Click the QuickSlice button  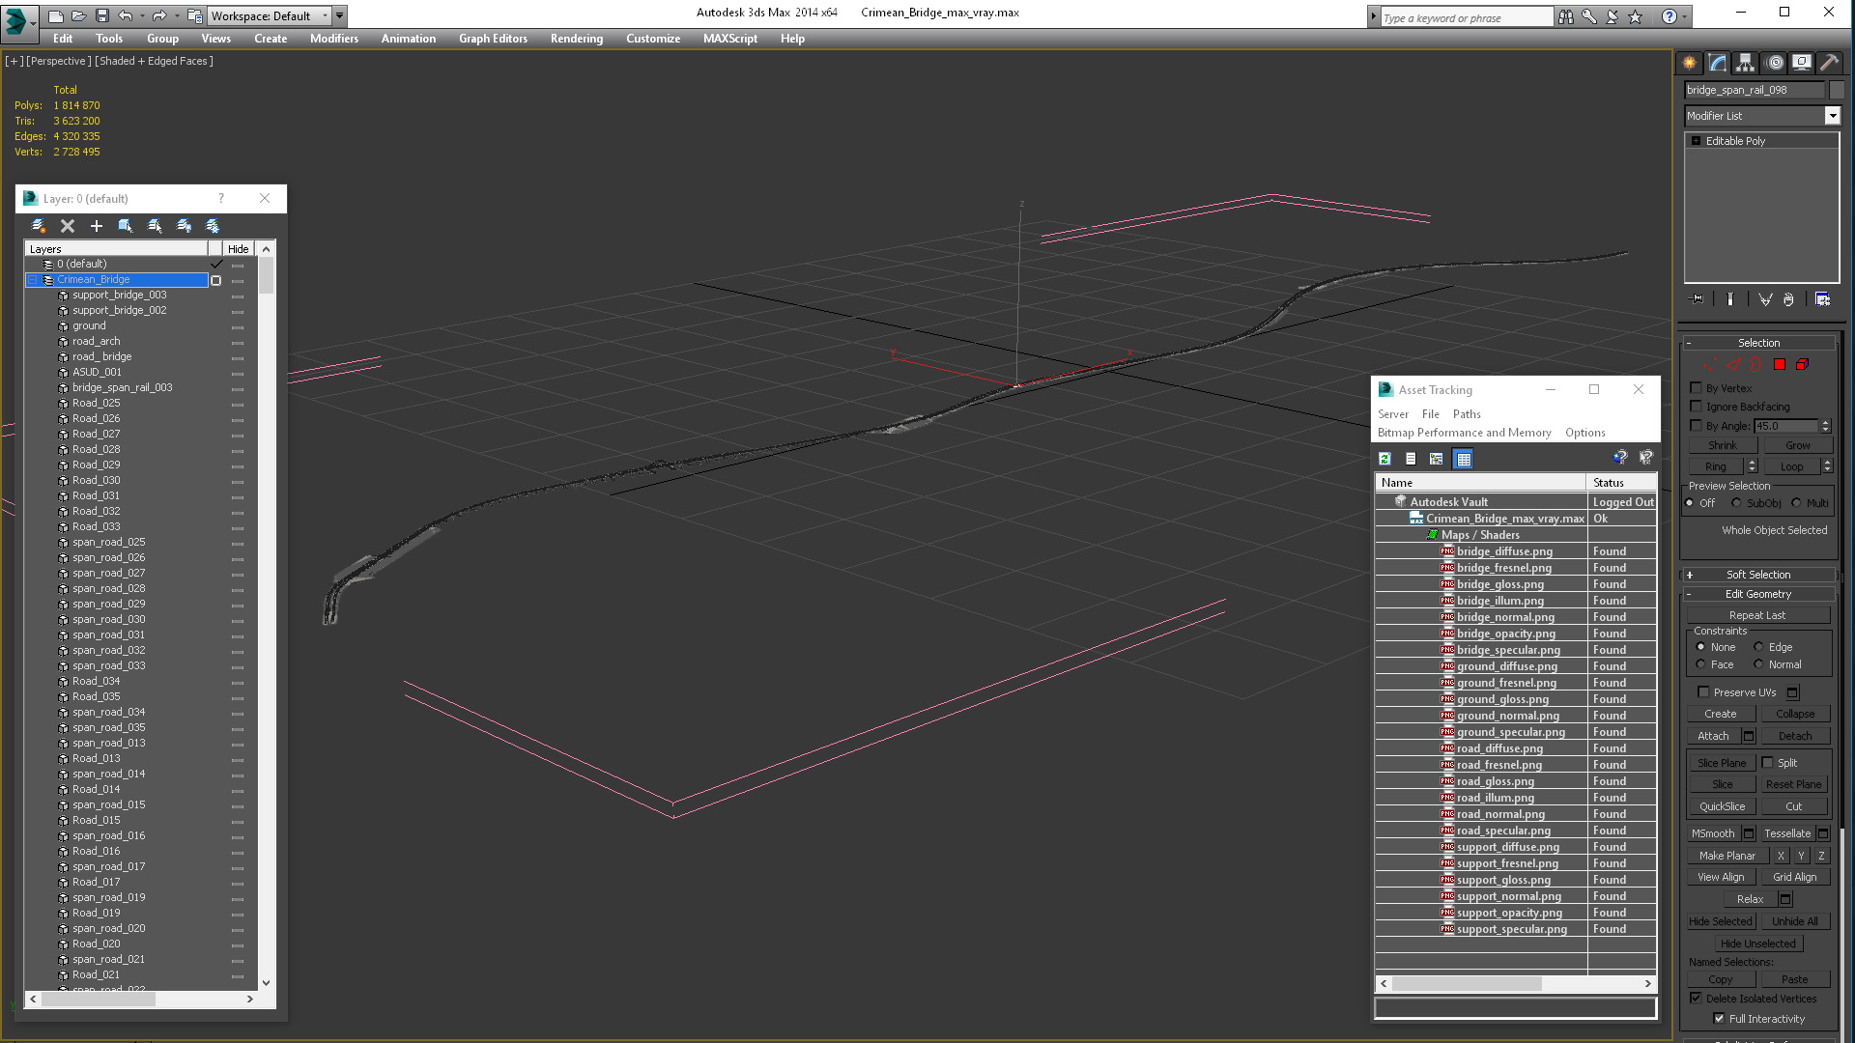coord(1722,806)
